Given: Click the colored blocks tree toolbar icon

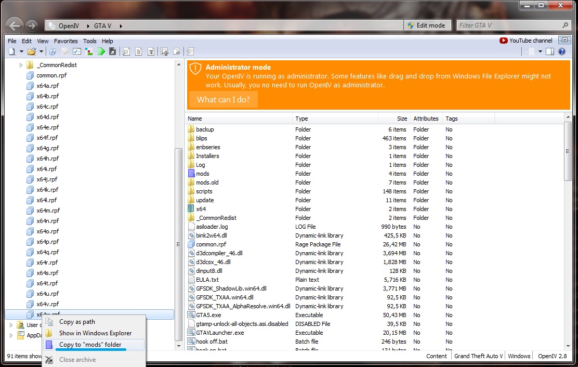Looking at the screenshot, I should pos(89,51).
